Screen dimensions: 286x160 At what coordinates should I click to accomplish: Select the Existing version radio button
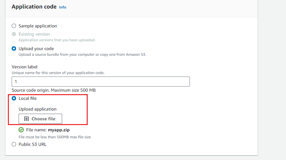[14, 34]
